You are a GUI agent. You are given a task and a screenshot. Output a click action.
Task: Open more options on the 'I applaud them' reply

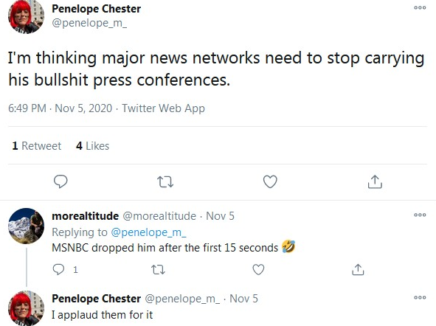click(420, 298)
